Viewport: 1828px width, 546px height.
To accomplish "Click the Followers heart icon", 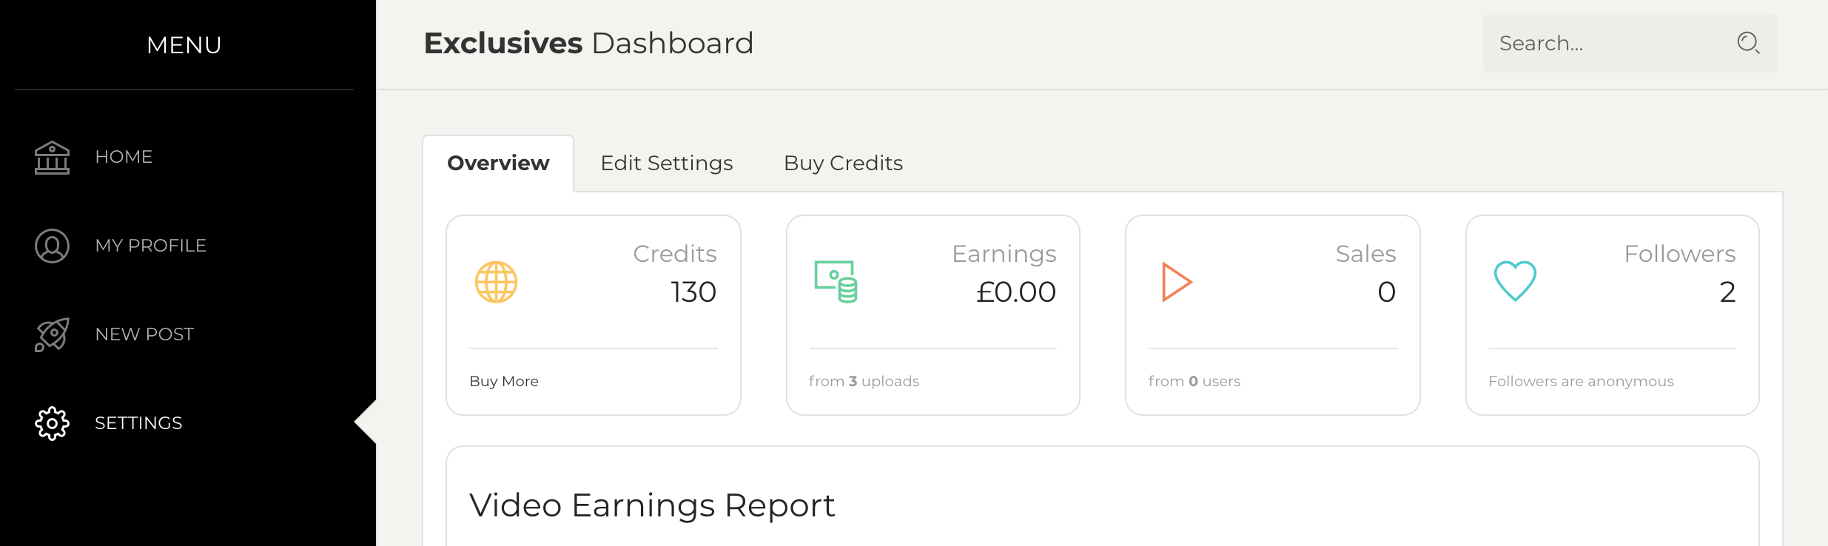I will tap(1515, 281).
